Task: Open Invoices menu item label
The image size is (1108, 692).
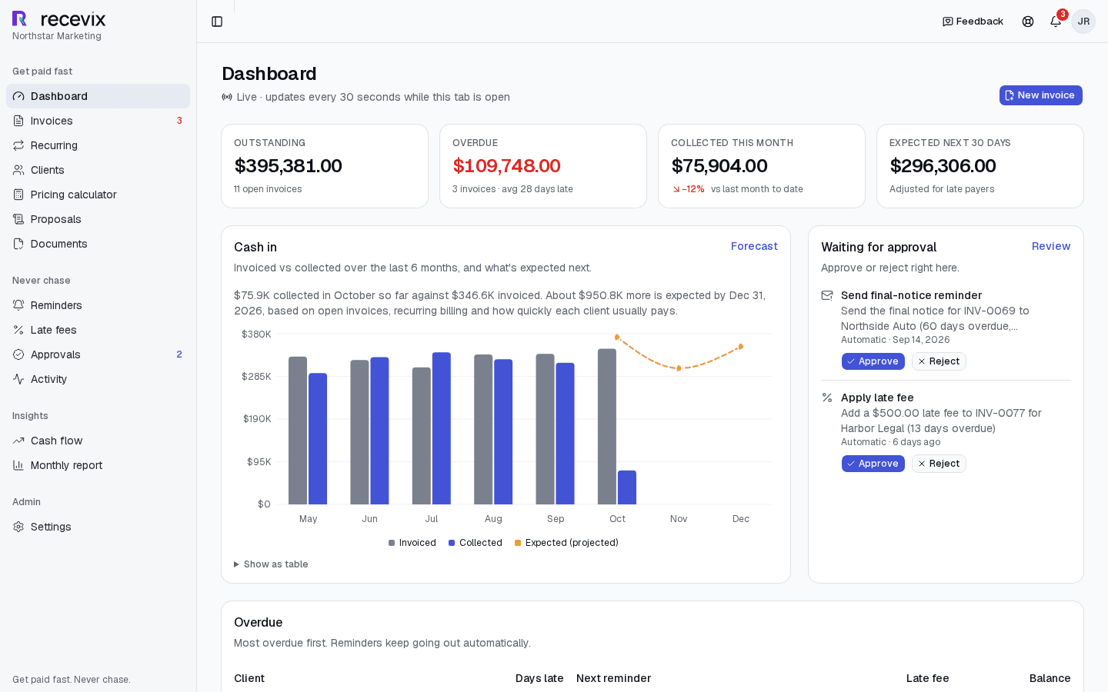Action: (x=52, y=121)
